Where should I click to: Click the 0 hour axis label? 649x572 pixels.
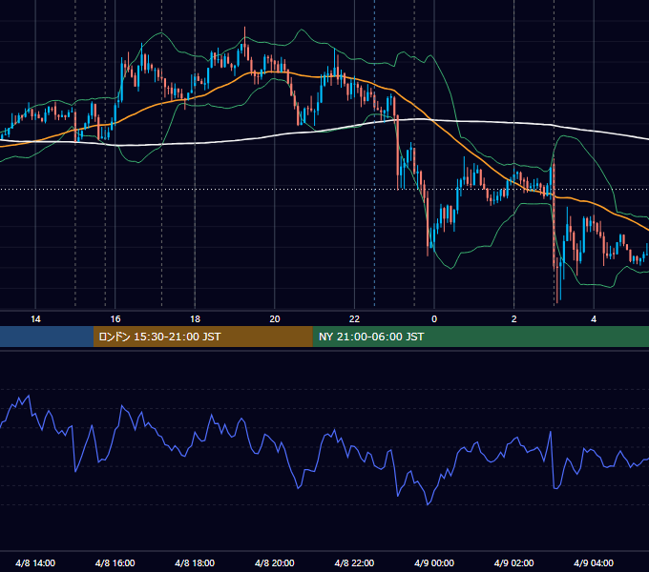[x=434, y=319]
